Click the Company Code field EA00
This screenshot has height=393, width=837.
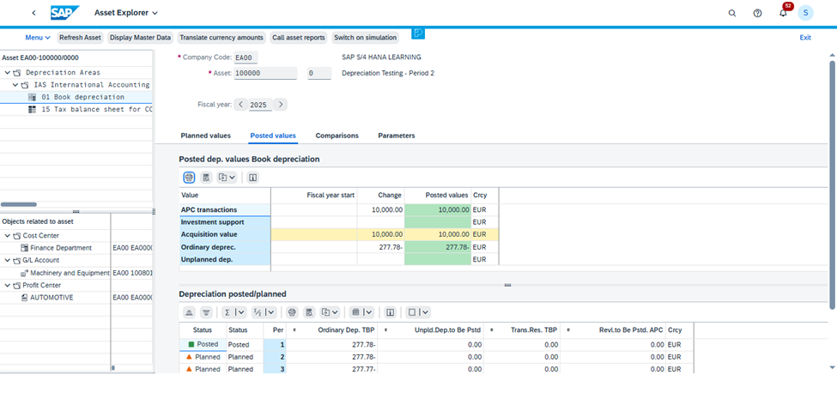[x=246, y=57]
